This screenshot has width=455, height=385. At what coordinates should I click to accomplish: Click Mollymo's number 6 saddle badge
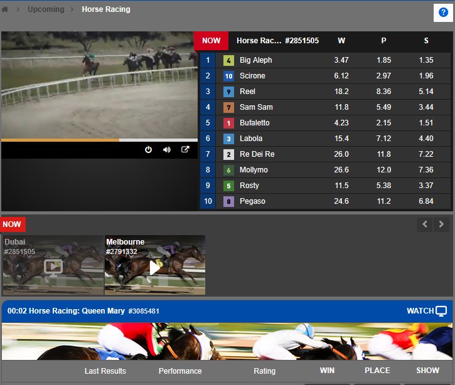click(228, 170)
